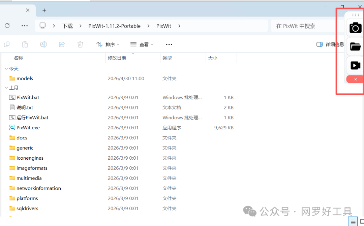Add a new Explorer tab
The height and width of the screenshot is (226, 364).
pyautogui.click(x=44, y=10)
